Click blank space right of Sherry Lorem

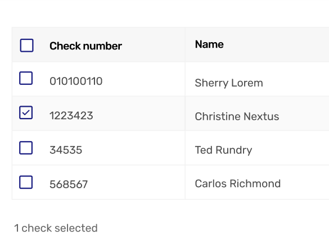296,79
